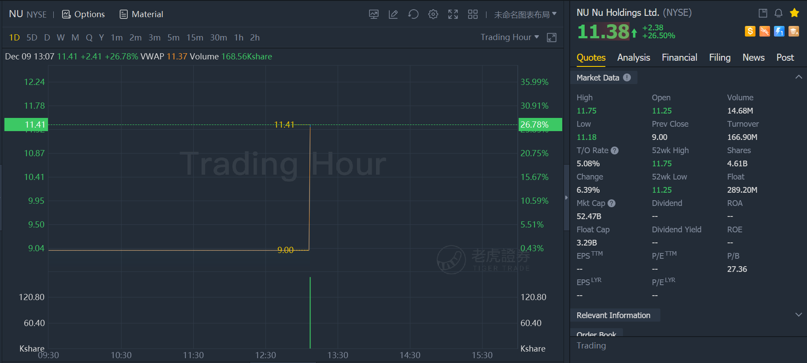Screen dimensions: 807x363
Task: Select the 1m interval
Action: (x=117, y=38)
